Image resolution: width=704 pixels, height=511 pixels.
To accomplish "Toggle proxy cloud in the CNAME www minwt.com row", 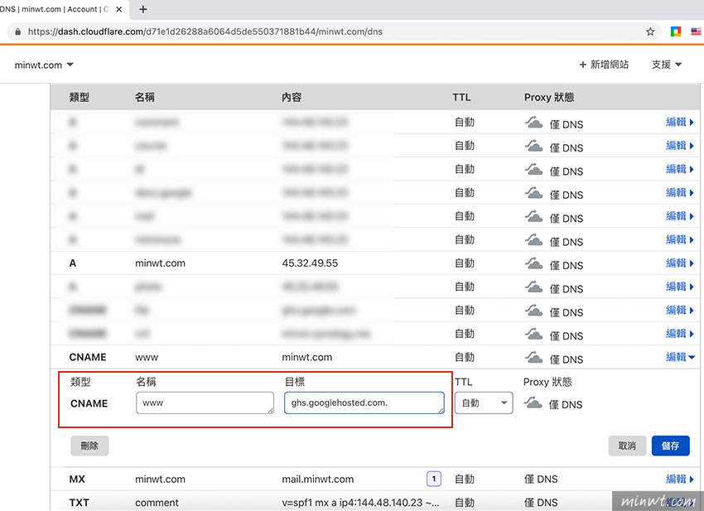I will pos(534,358).
